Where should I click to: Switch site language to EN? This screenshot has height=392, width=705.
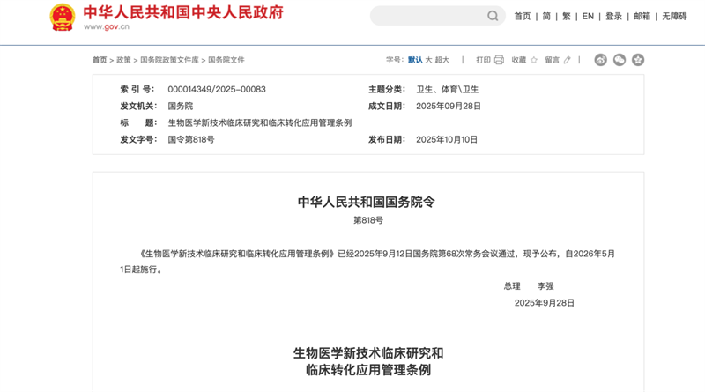pos(588,16)
